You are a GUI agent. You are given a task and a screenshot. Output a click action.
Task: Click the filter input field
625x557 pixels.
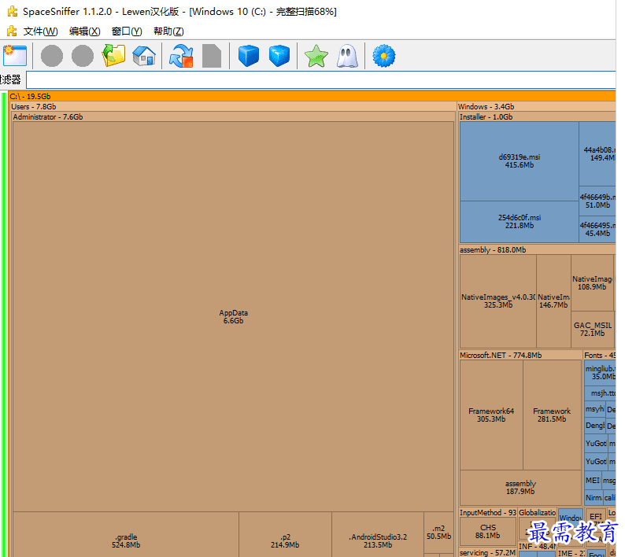point(321,79)
